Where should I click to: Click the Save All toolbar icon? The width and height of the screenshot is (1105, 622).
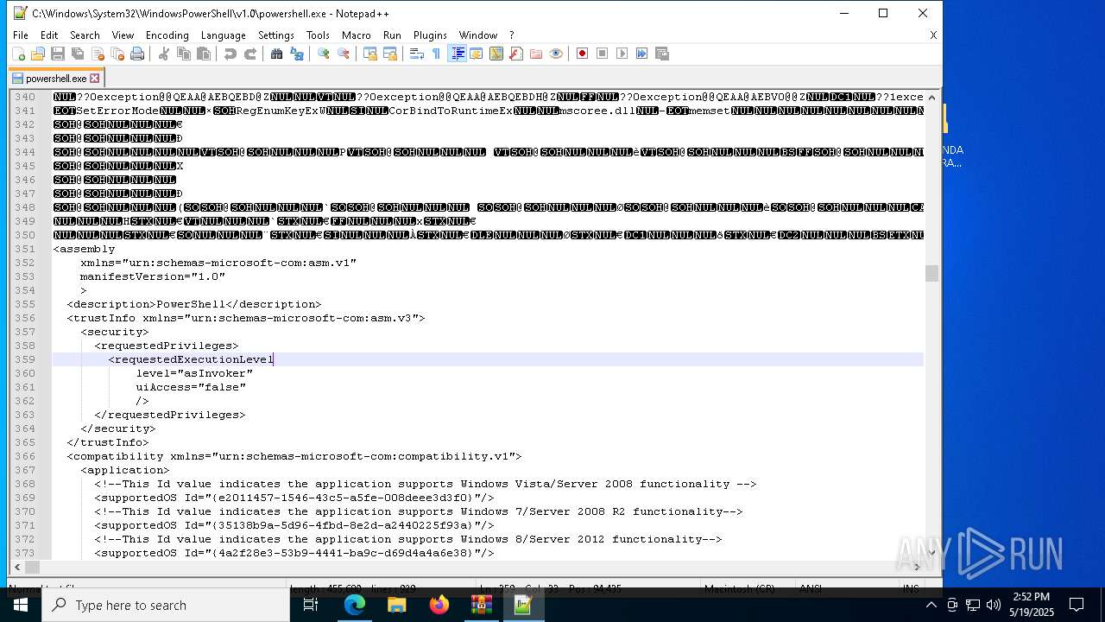coord(78,54)
